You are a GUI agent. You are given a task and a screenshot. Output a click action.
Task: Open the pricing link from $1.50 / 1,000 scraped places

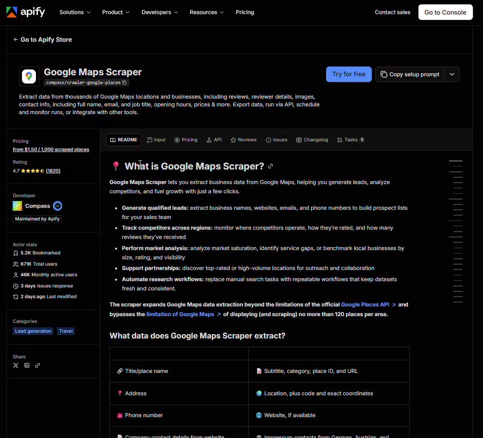[51, 149]
